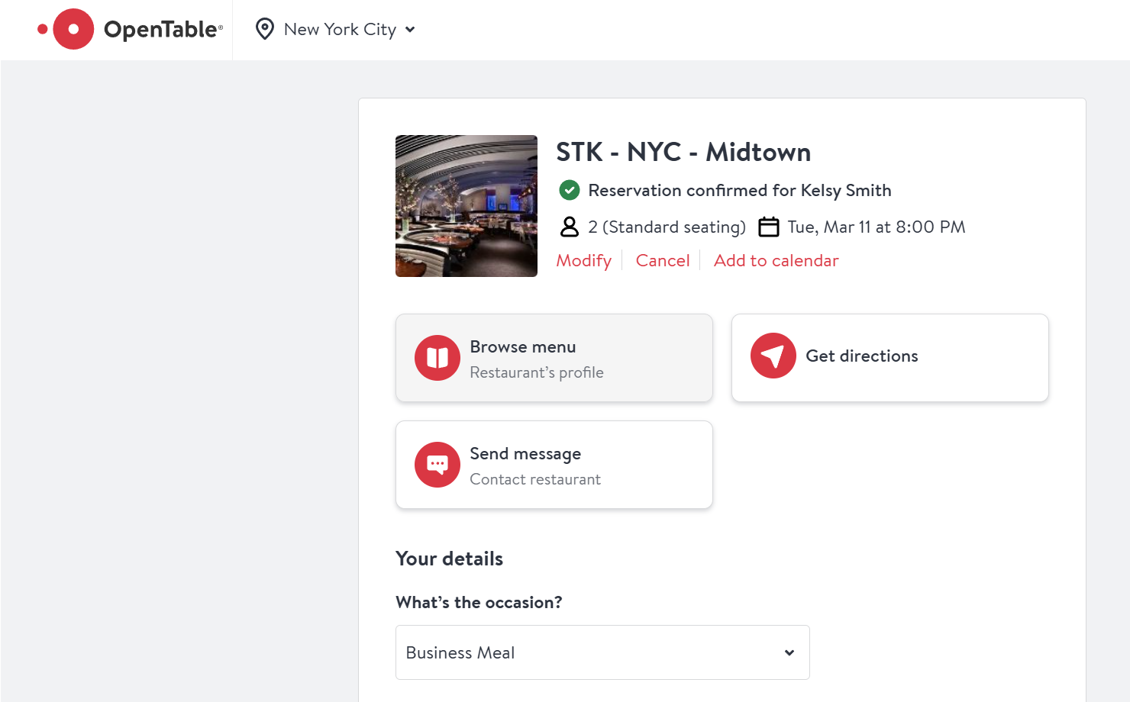Click the calendar date icon
1130x702 pixels.
[x=769, y=227]
